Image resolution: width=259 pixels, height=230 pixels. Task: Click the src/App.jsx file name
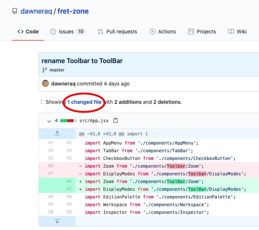[x=94, y=121]
